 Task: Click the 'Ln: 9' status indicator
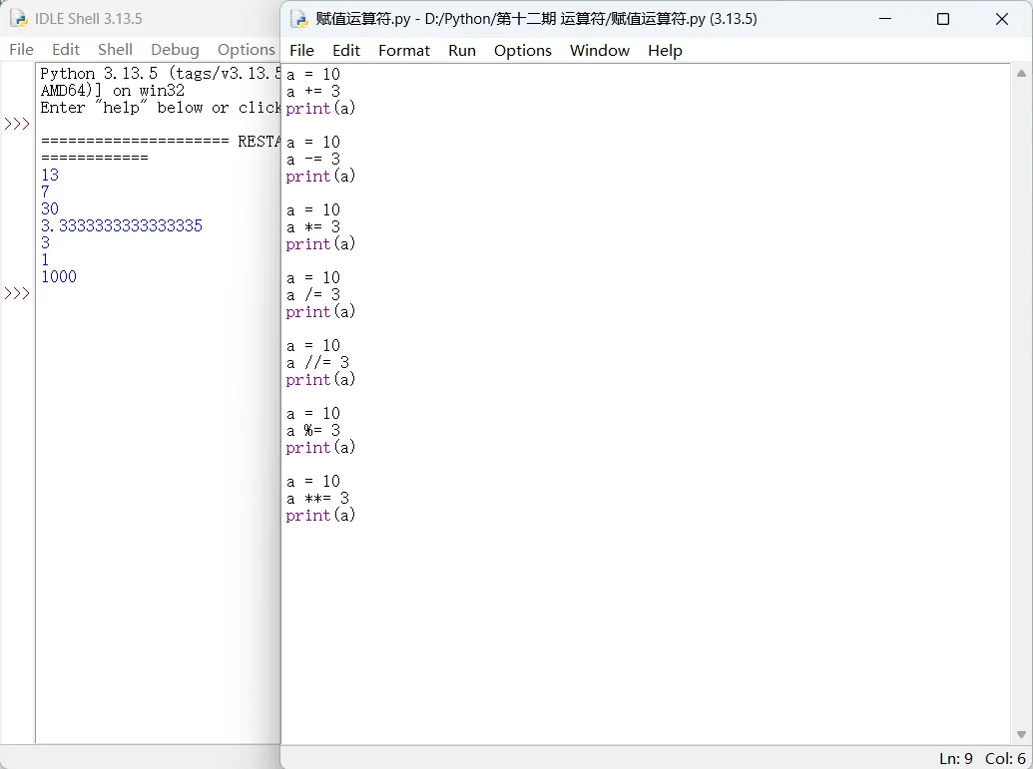(956, 758)
